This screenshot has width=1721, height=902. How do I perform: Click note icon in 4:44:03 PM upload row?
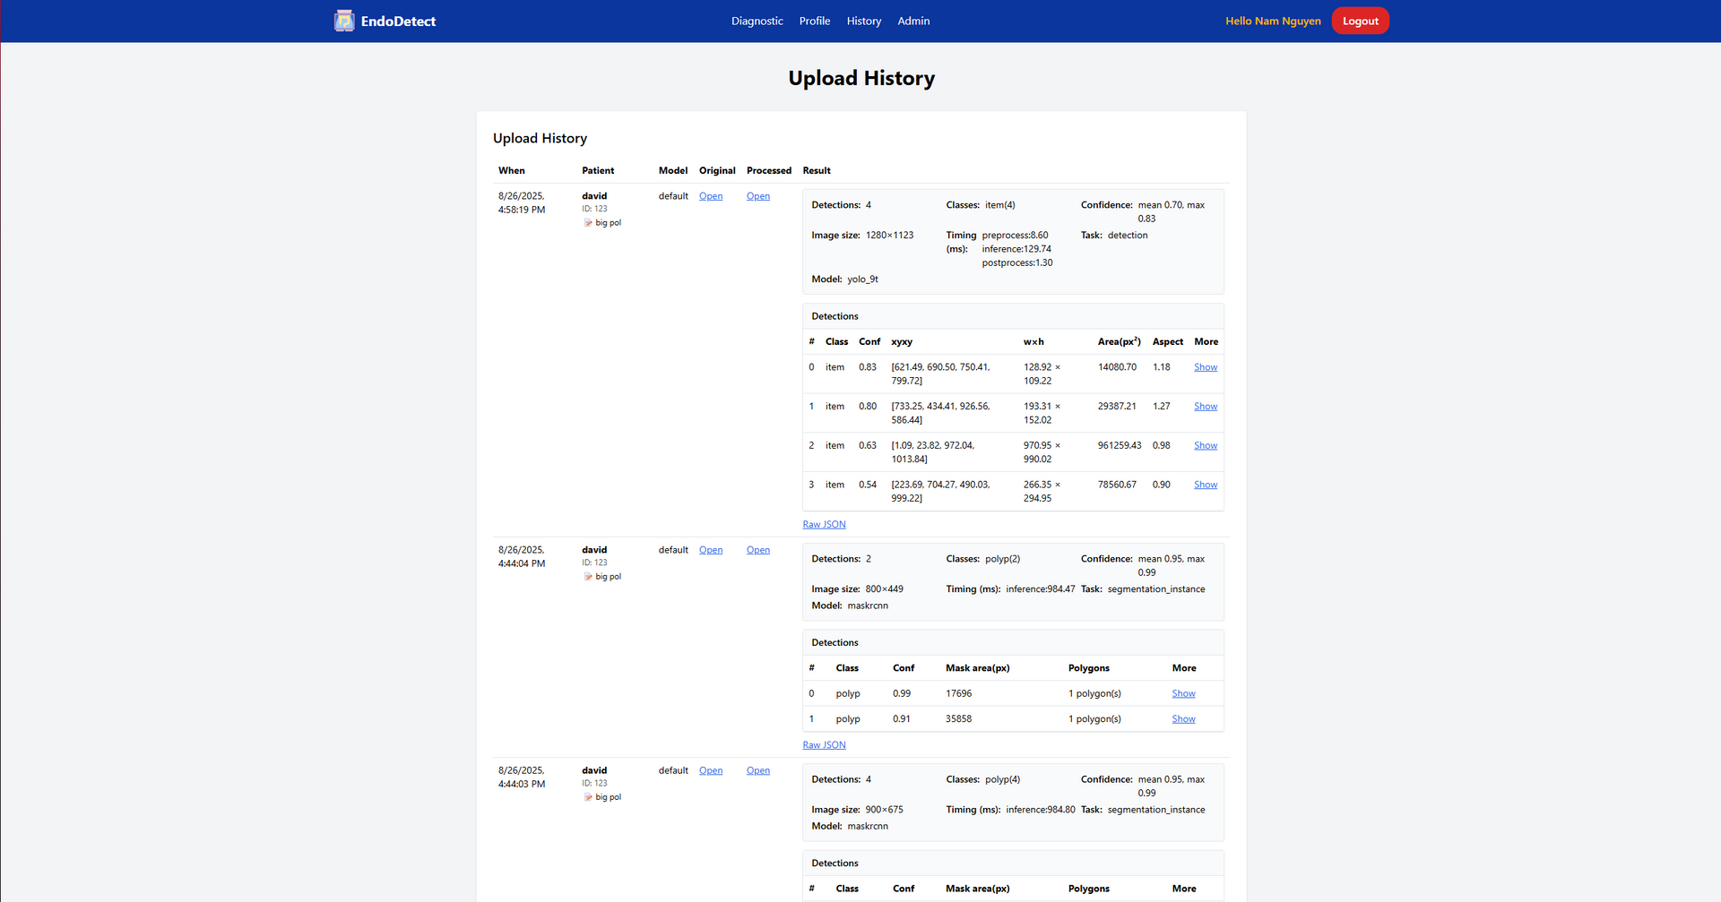tap(588, 797)
